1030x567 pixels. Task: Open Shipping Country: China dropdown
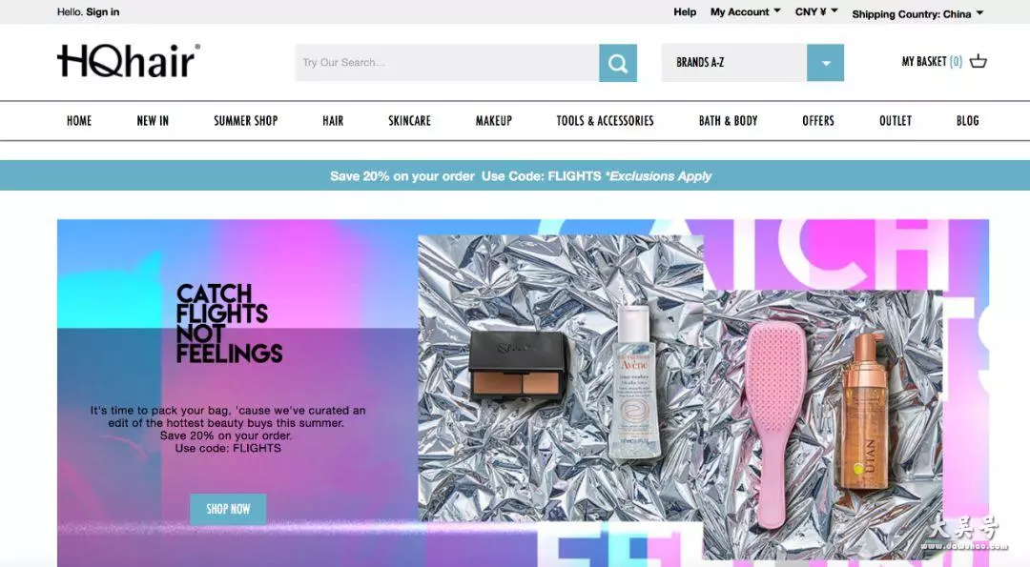click(917, 13)
